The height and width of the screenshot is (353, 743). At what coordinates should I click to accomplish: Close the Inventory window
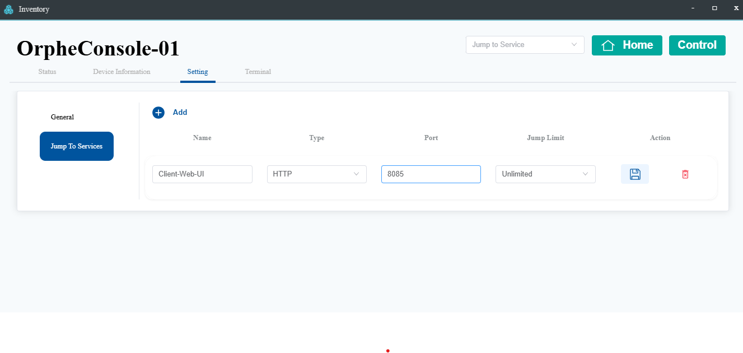(736, 8)
